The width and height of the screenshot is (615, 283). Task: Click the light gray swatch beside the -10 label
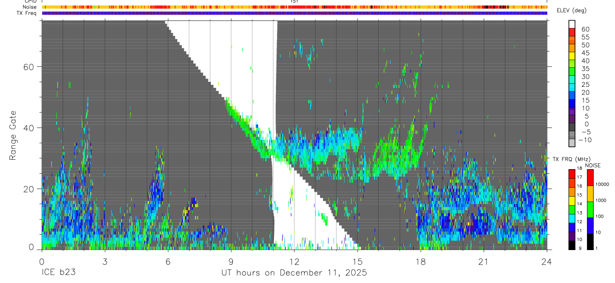(x=572, y=143)
